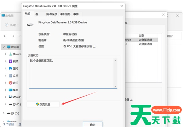Image resolution: width=183 pixels, height=127 pixels.
Task: Expand the 文档 tree node
Action: coord(5,76)
